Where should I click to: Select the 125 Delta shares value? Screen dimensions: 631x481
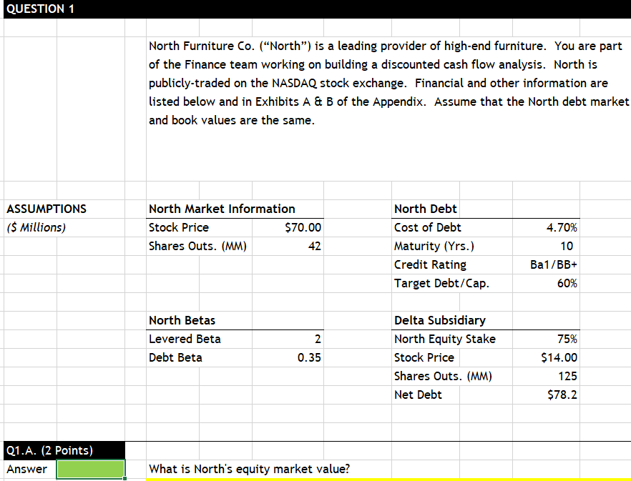568,377
